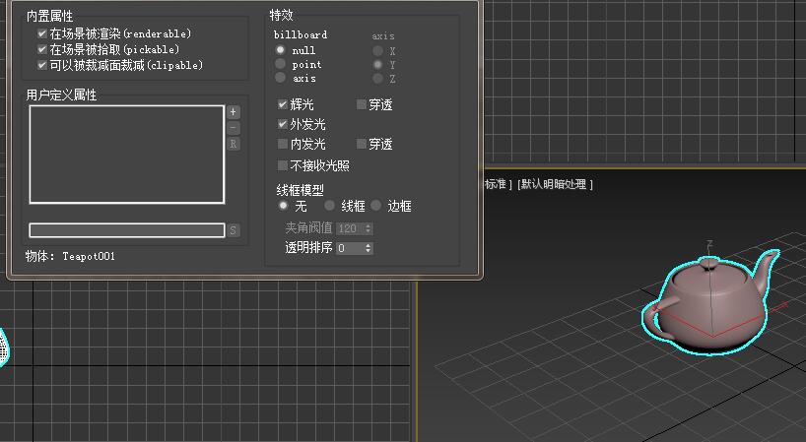Disable the renderable checkbox

click(x=42, y=33)
